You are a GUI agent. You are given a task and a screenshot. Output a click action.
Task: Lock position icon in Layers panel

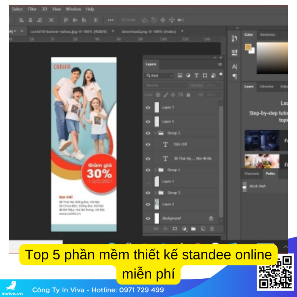click(x=173, y=95)
